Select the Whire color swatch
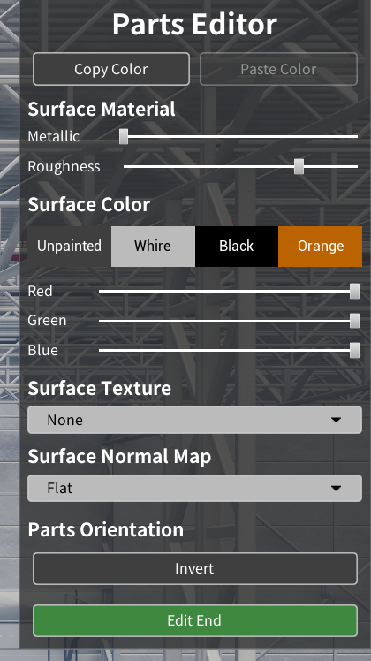This screenshot has width=371, height=661. pos(153,247)
